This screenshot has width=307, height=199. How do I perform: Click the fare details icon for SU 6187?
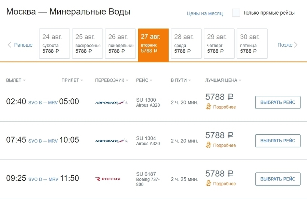[209, 184]
